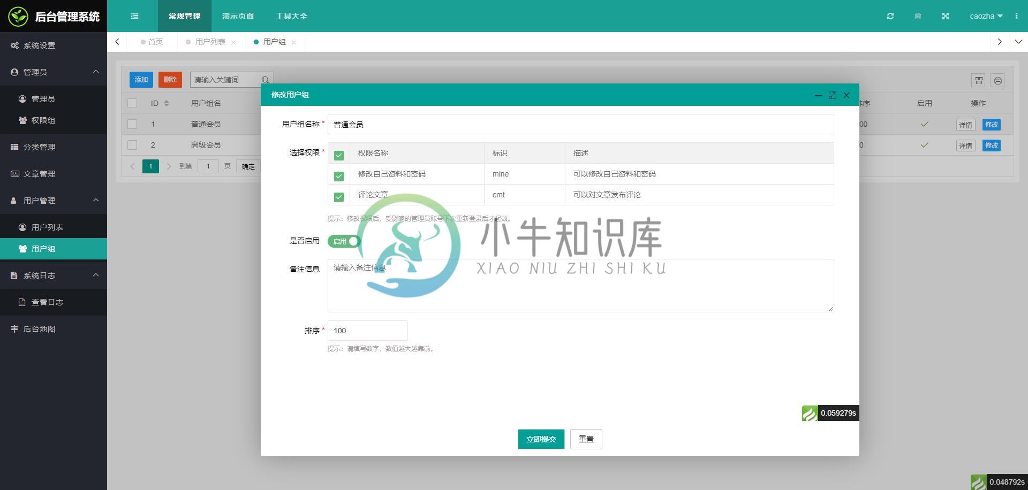Open 分类管理 in sidebar
Screen dimensions: 1028x490
[54, 147]
